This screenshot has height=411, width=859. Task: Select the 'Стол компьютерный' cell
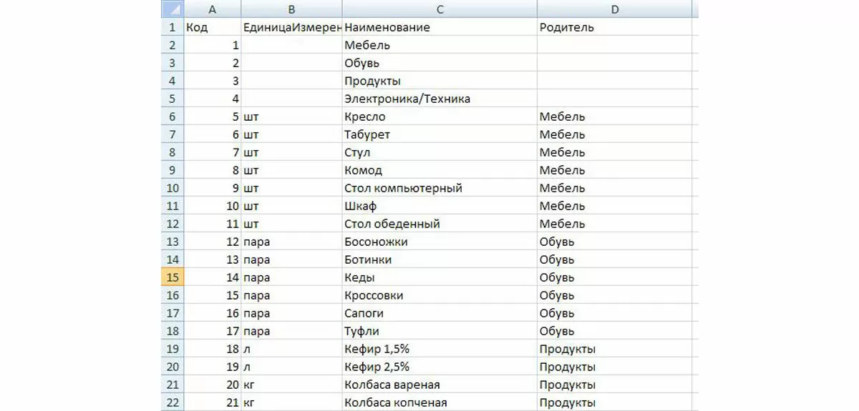[x=440, y=188]
